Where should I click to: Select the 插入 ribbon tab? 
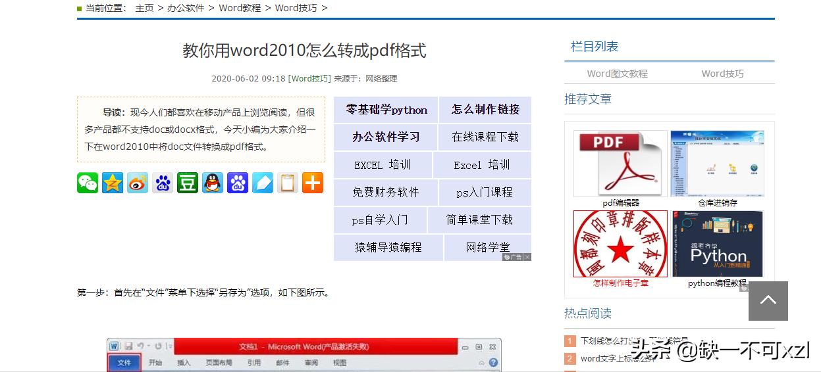pos(184,363)
